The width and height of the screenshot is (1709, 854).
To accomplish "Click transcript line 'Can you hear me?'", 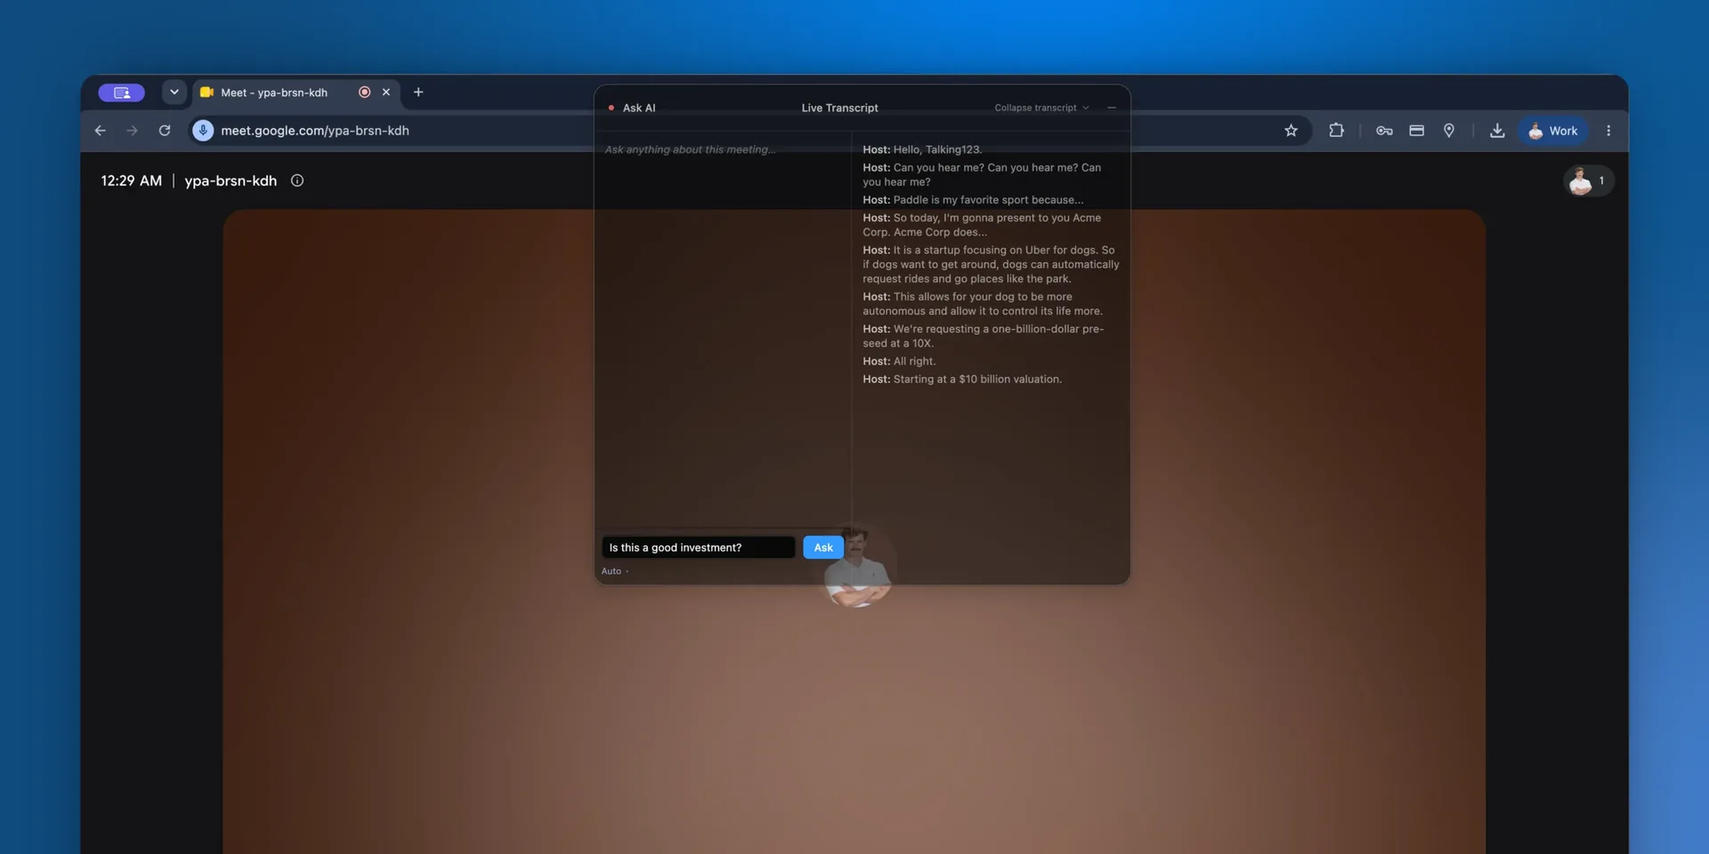I will pyautogui.click(x=982, y=174).
